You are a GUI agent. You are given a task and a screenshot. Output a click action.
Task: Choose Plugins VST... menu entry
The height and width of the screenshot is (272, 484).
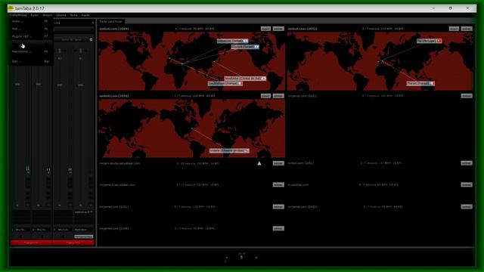[x=30, y=36]
